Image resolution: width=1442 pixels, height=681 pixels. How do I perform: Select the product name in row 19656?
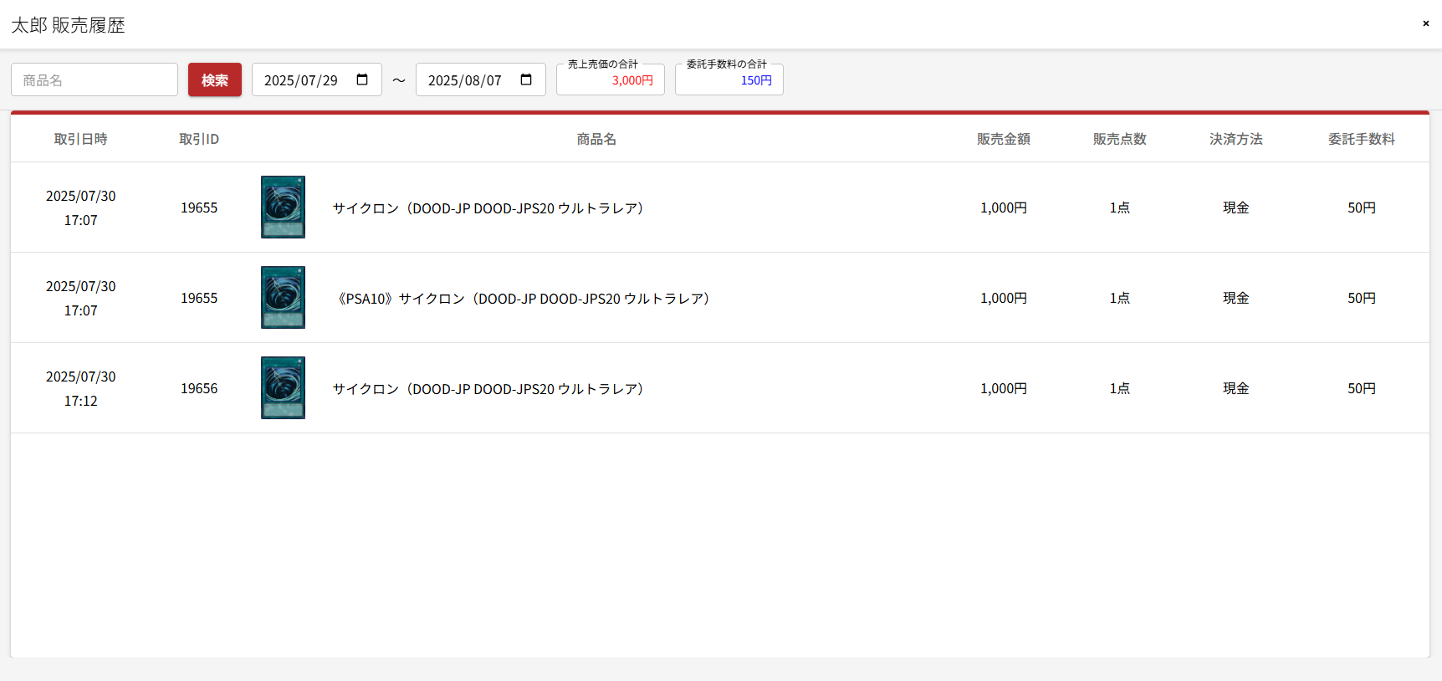tap(488, 389)
